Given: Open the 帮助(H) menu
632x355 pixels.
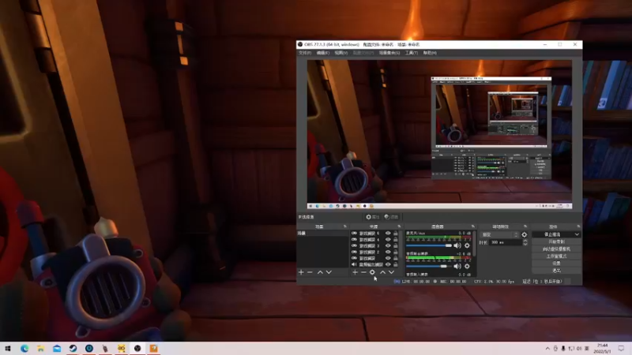Looking at the screenshot, I should 430,53.
